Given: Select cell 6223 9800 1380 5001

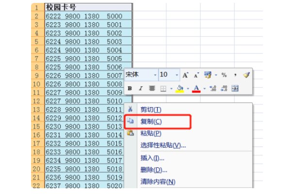Looking at the screenshot, I should 88,24.
